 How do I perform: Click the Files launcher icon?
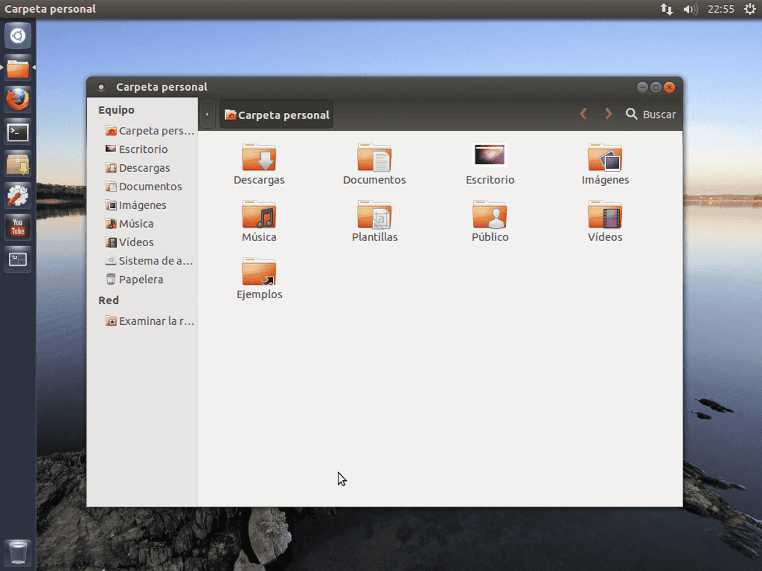(x=18, y=67)
